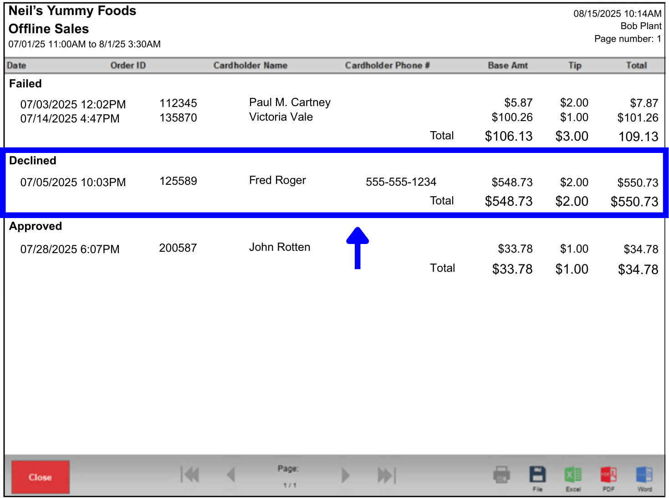Export the report to Excel
Viewport: 669px width, 498px height.
[x=573, y=474]
